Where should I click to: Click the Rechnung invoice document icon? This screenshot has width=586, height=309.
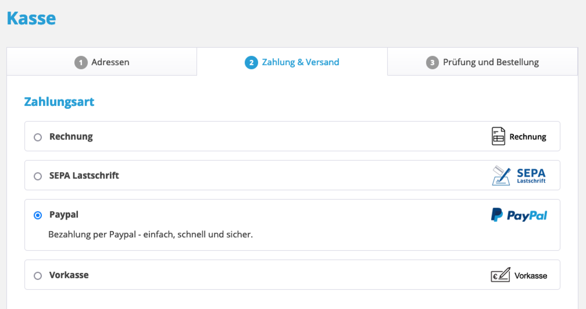(498, 136)
